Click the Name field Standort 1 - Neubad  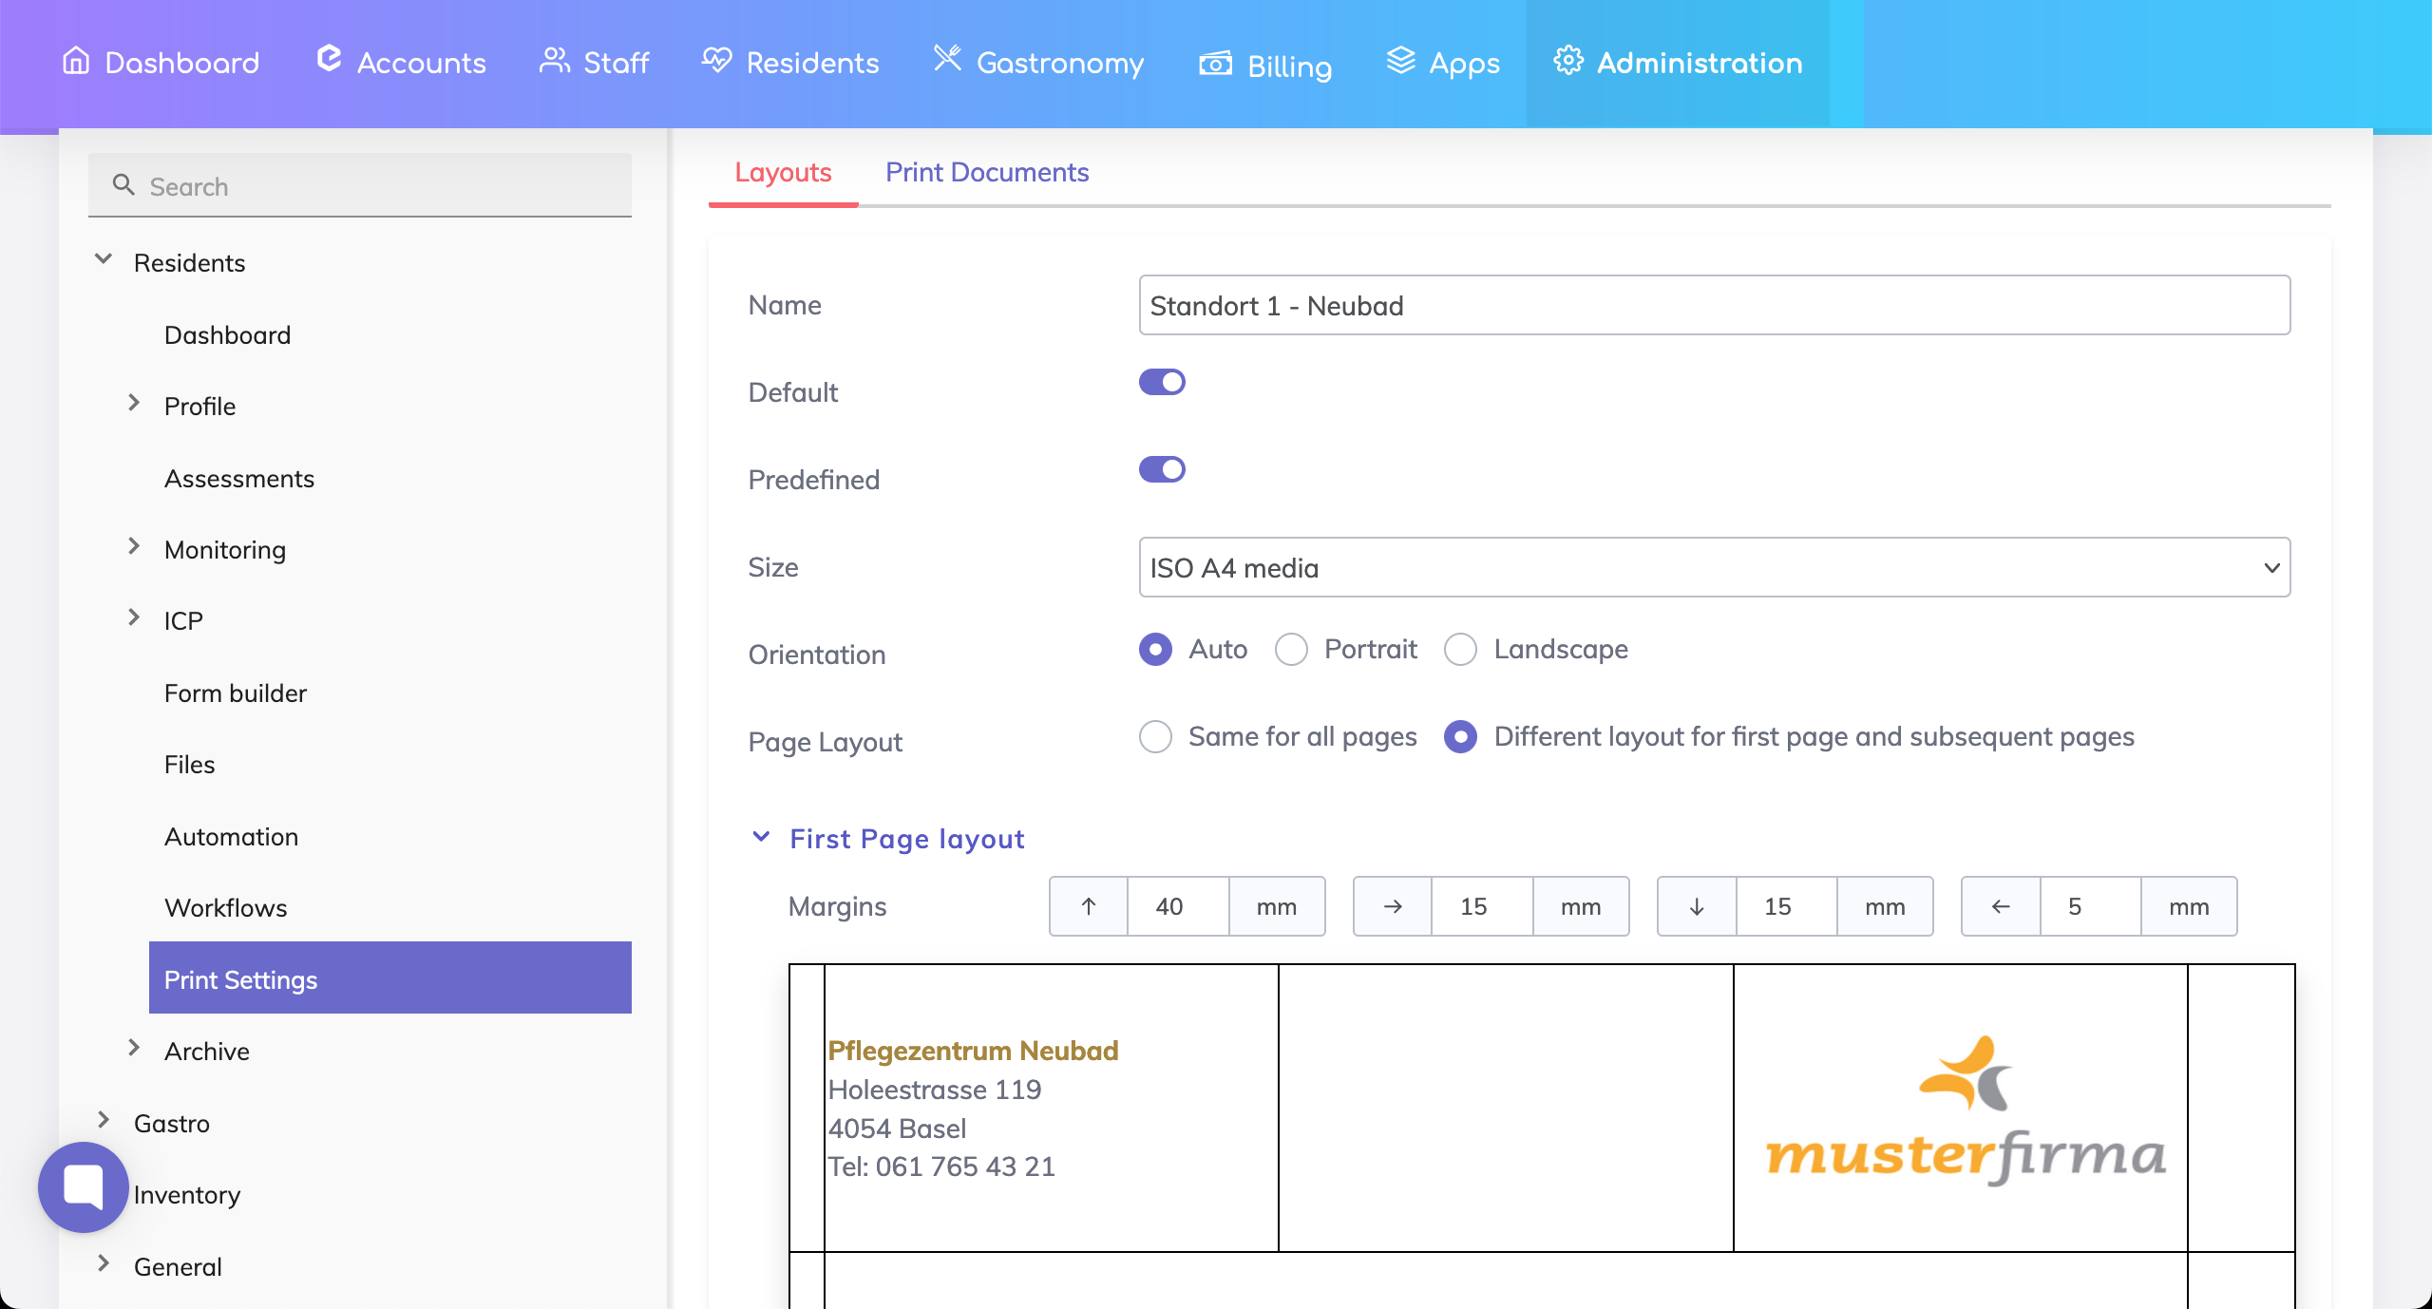[1714, 305]
